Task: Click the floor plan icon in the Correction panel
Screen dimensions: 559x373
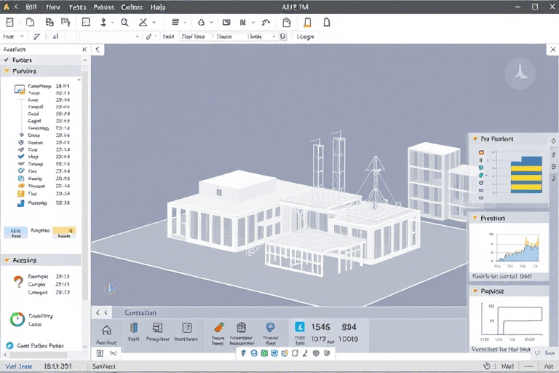Action: coord(157,328)
